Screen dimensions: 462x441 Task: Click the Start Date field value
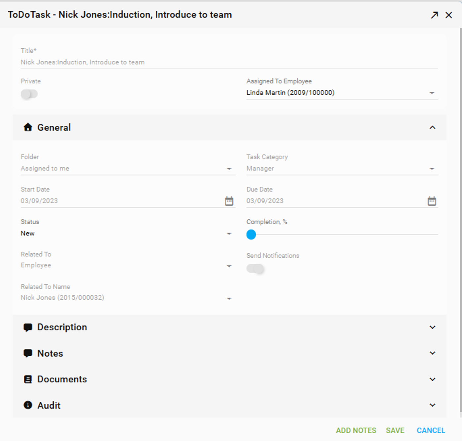pyautogui.click(x=39, y=201)
